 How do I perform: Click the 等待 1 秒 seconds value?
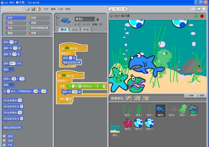(x=67, y=99)
